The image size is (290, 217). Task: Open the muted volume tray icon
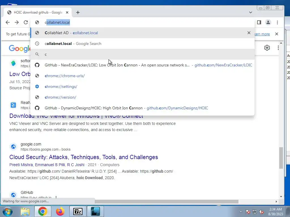pyautogui.click(x=261, y=212)
